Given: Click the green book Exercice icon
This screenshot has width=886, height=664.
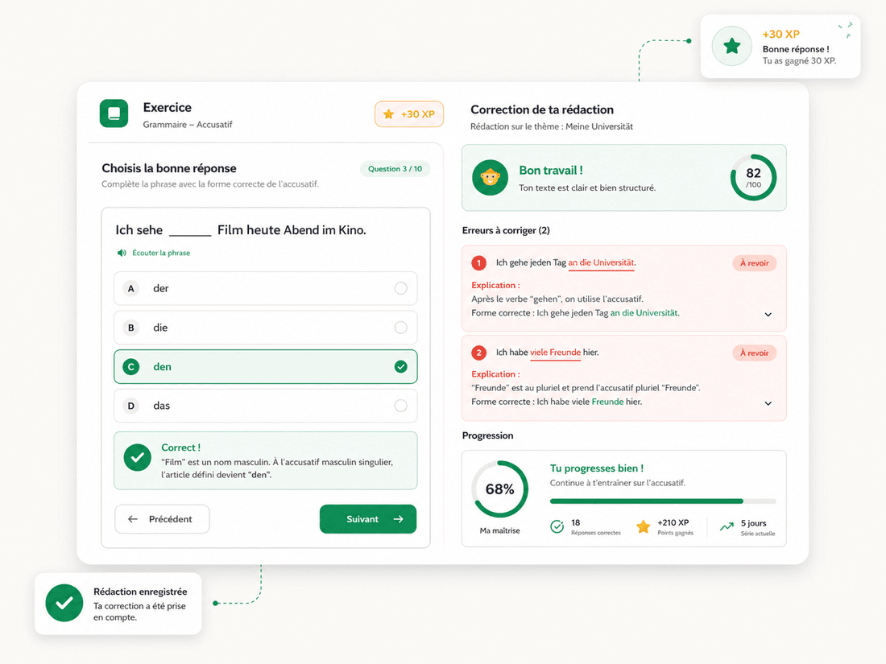Looking at the screenshot, I should pyautogui.click(x=114, y=113).
